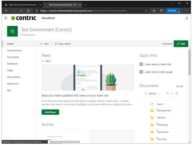
Task: Click the globe icon for Learn how to add a page
Action: pos(141,72)
